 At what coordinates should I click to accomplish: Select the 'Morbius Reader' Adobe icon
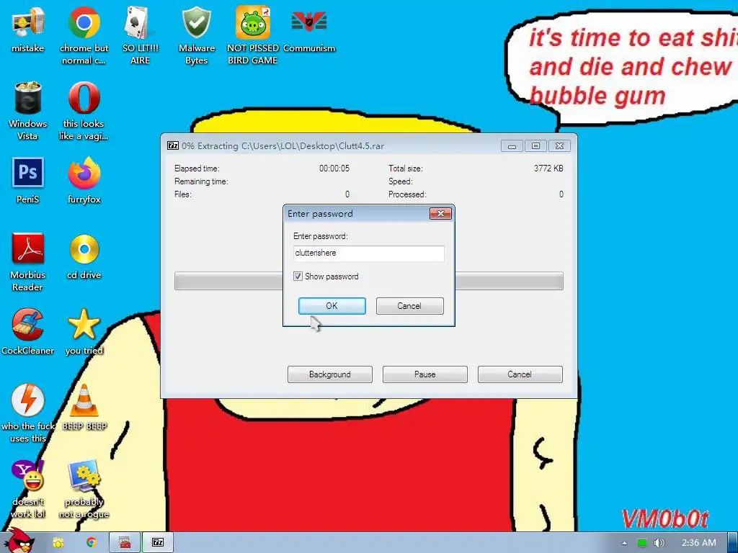click(28, 262)
